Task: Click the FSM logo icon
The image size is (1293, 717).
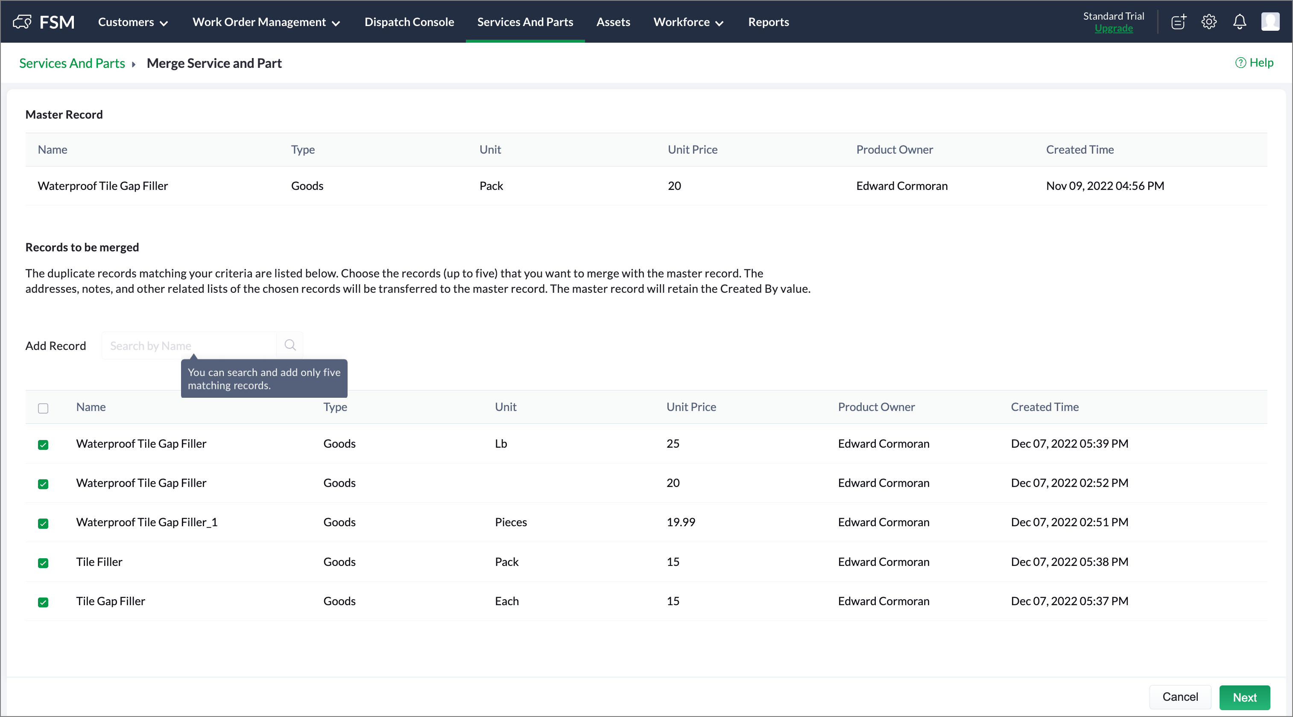Action: pyautogui.click(x=22, y=22)
